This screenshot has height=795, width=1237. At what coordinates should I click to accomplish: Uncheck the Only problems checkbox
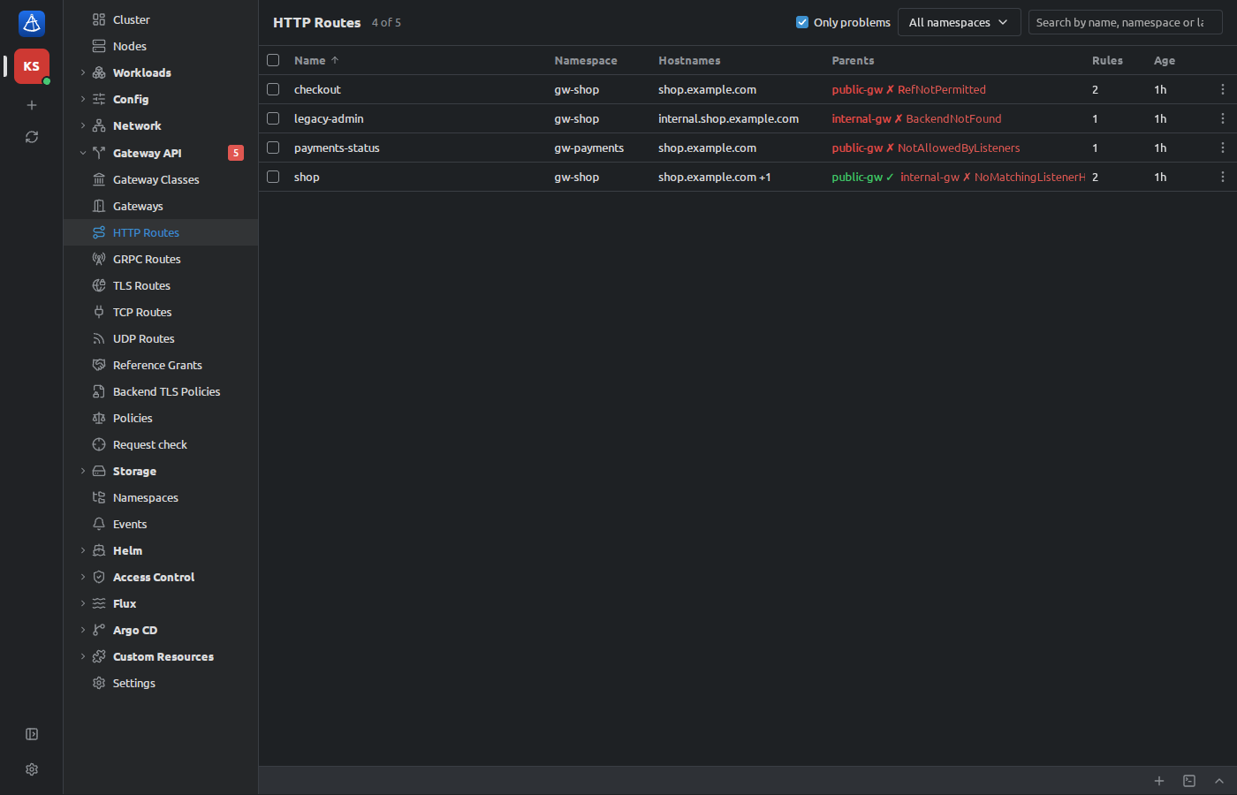pos(802,22)
